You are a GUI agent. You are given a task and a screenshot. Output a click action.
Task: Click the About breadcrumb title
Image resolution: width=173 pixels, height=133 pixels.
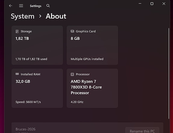tap(56, 16)
